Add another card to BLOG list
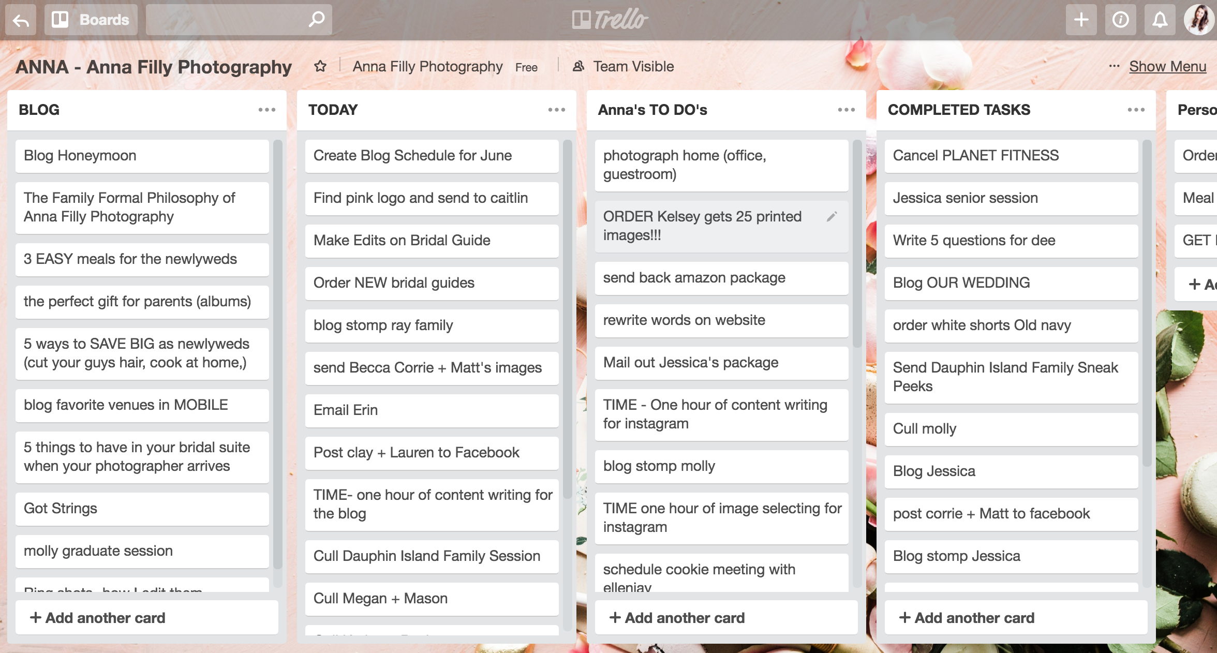The height and width of the screenshot is (653, 1217). pyautogui.click(x=147, y=618)
